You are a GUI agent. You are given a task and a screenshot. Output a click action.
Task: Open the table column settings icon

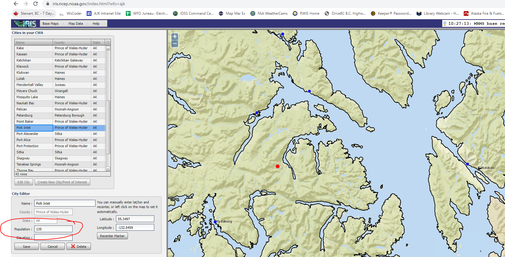[x=108, y=43]
